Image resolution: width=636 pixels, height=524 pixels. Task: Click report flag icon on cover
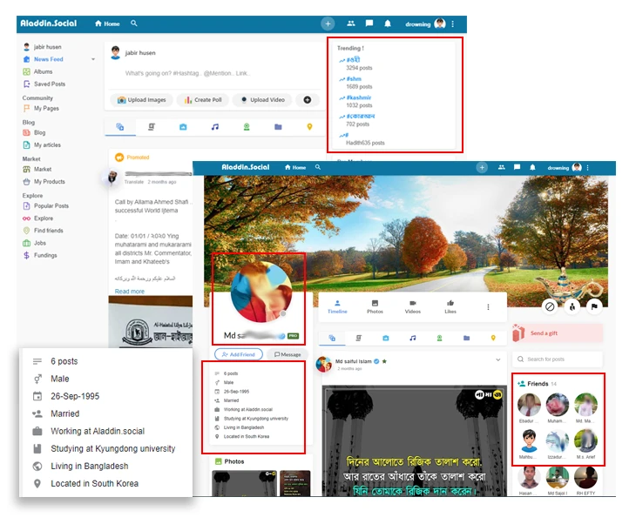tap(594, 306)
